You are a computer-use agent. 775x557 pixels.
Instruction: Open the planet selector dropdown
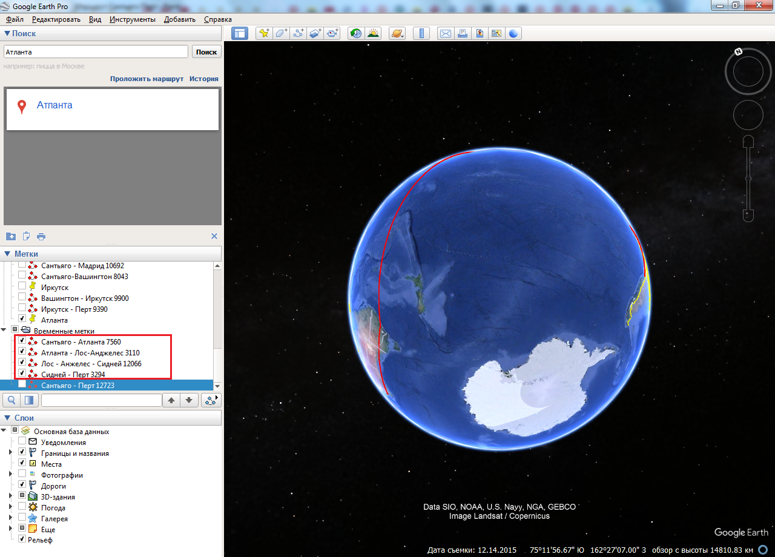click(398, 33)
